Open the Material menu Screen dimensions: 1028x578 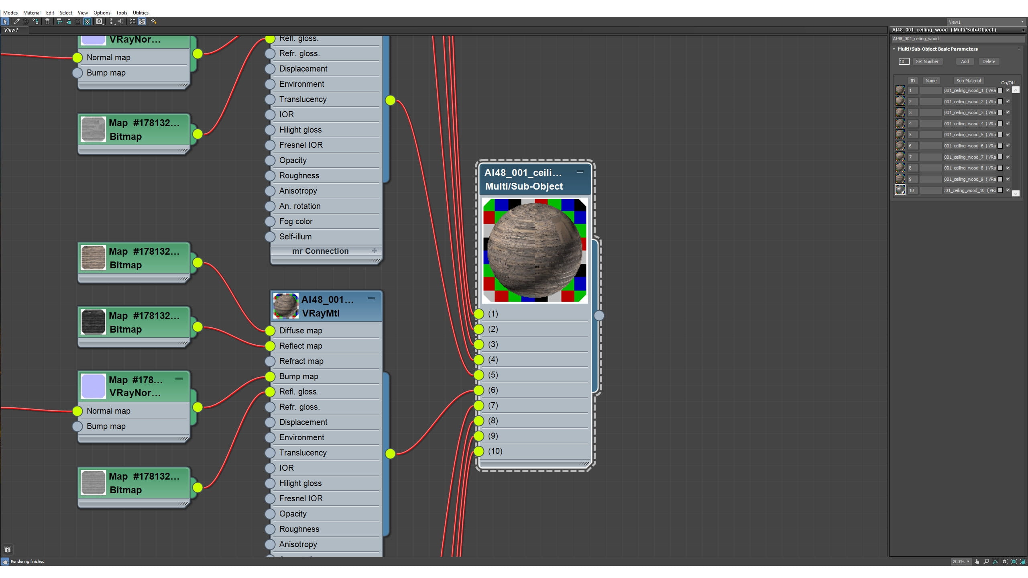click(x=32, y=12)
